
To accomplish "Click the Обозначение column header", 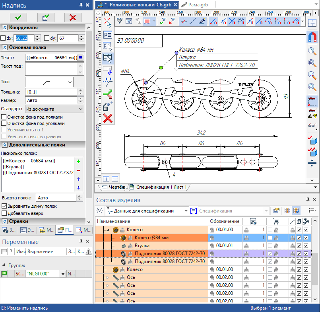I will pos(225,221).
